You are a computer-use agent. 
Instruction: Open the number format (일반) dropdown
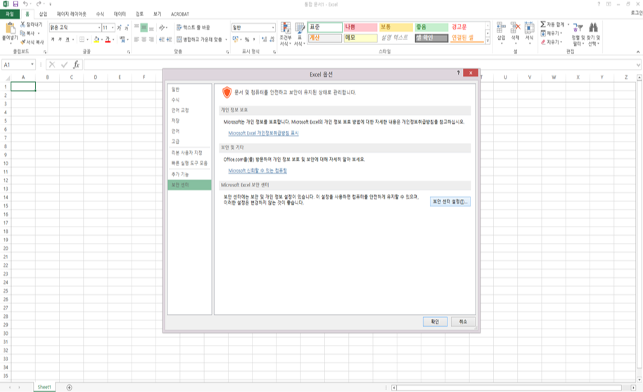pos(273,27)
